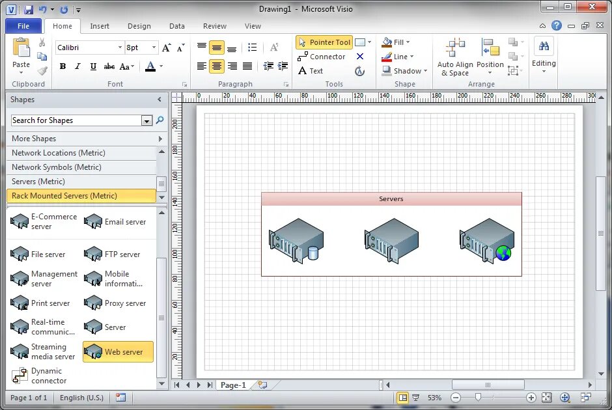
Task: Select the File server stencil shape
Action: click(x=38, y=254)
